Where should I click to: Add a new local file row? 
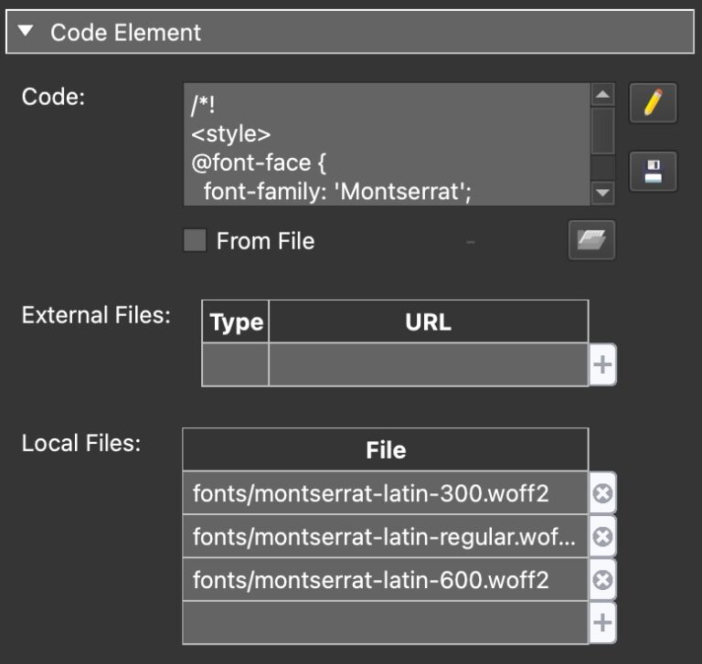[x=602, y=624]
